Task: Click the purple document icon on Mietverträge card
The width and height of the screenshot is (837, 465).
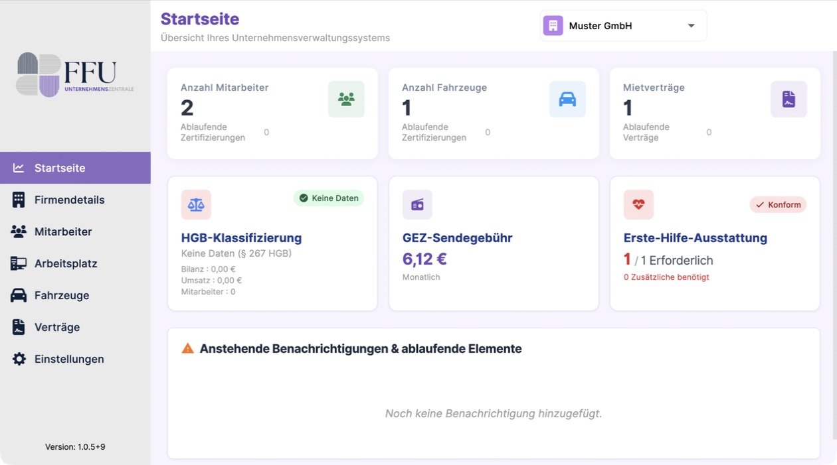Action: click(789, 99)
